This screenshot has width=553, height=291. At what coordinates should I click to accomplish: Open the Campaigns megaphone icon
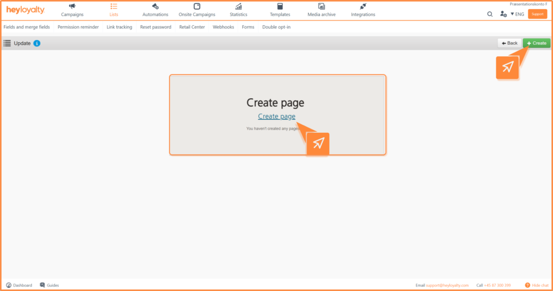coord(72,6)
